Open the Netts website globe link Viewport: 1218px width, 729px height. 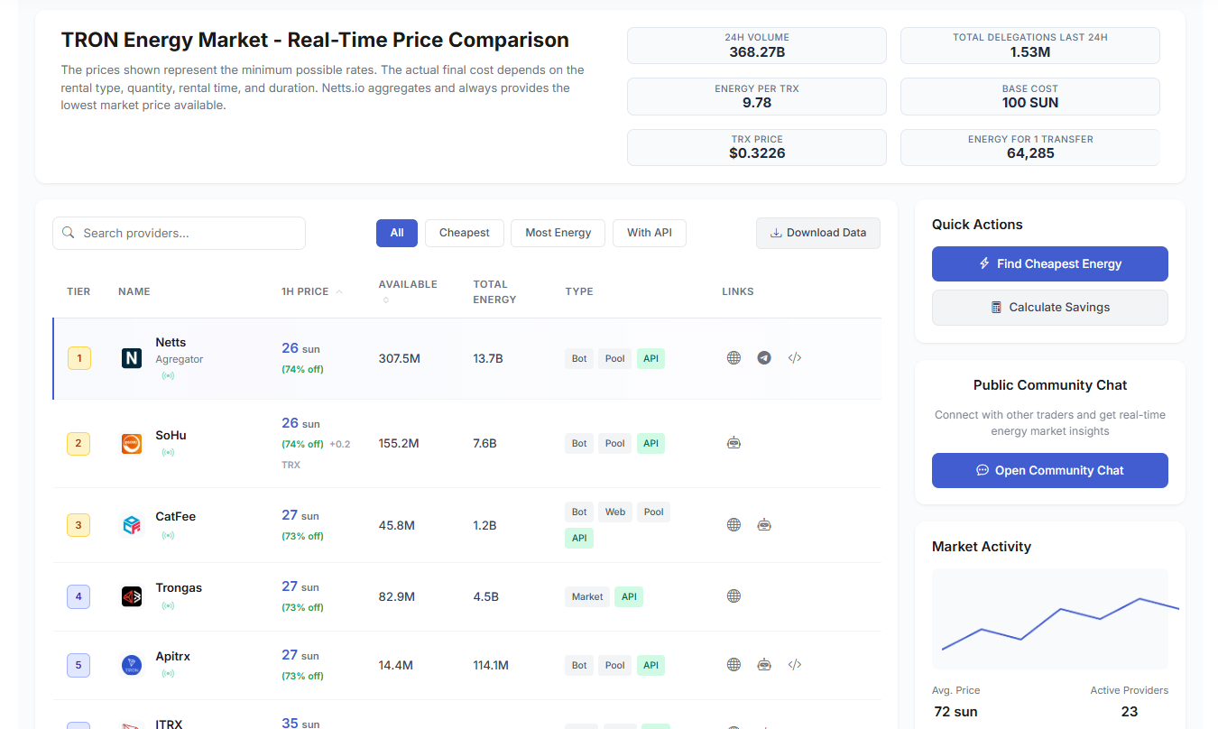pyautogui.click(x=734, y=358)
